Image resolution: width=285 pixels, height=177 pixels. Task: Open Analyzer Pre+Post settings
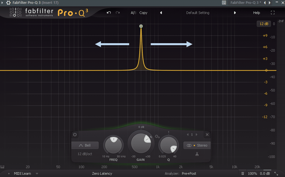tap(189, 174)
